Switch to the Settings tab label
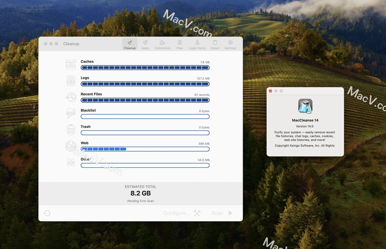 click(x=230, y=48)
